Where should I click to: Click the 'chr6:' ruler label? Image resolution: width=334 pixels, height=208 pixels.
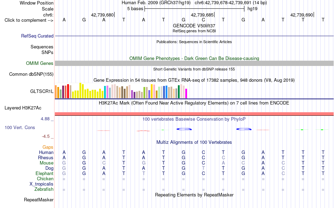(48, 15)
